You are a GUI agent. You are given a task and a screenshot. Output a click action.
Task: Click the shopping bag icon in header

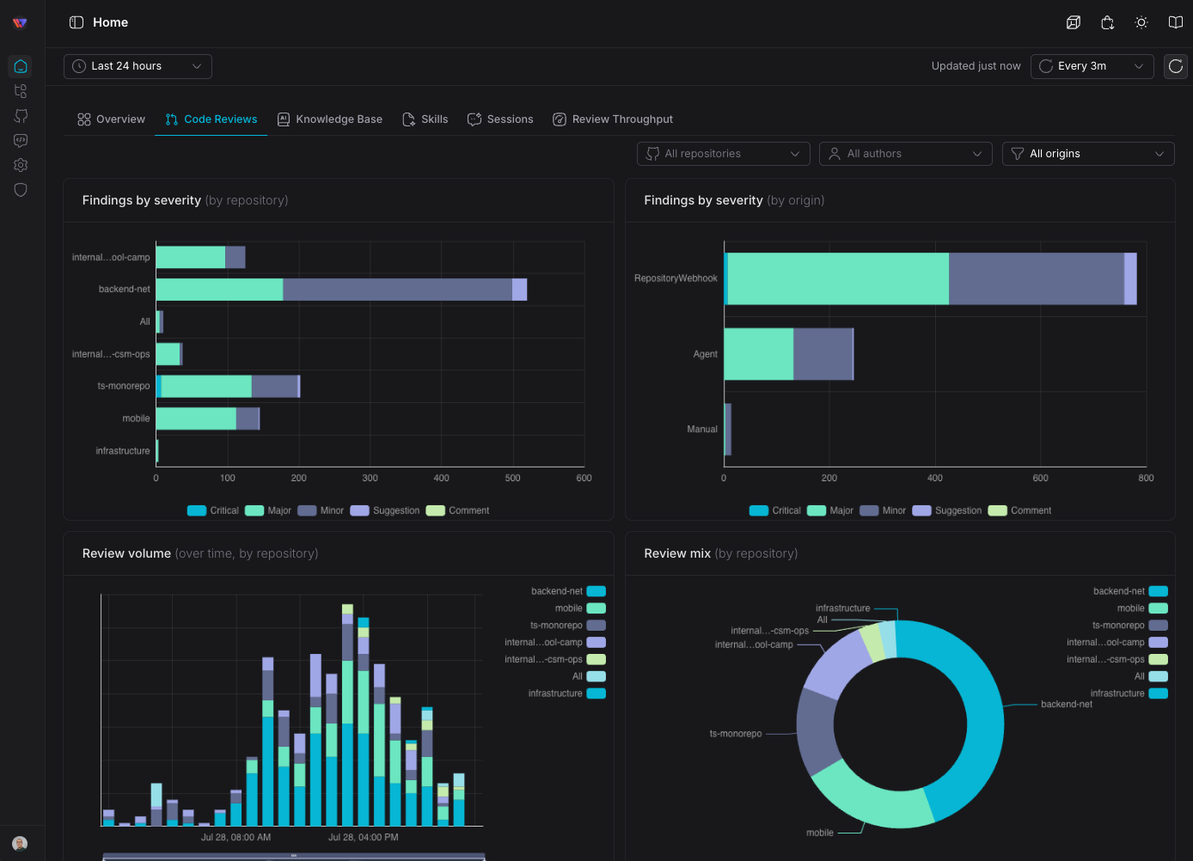tap(1108, 22)
